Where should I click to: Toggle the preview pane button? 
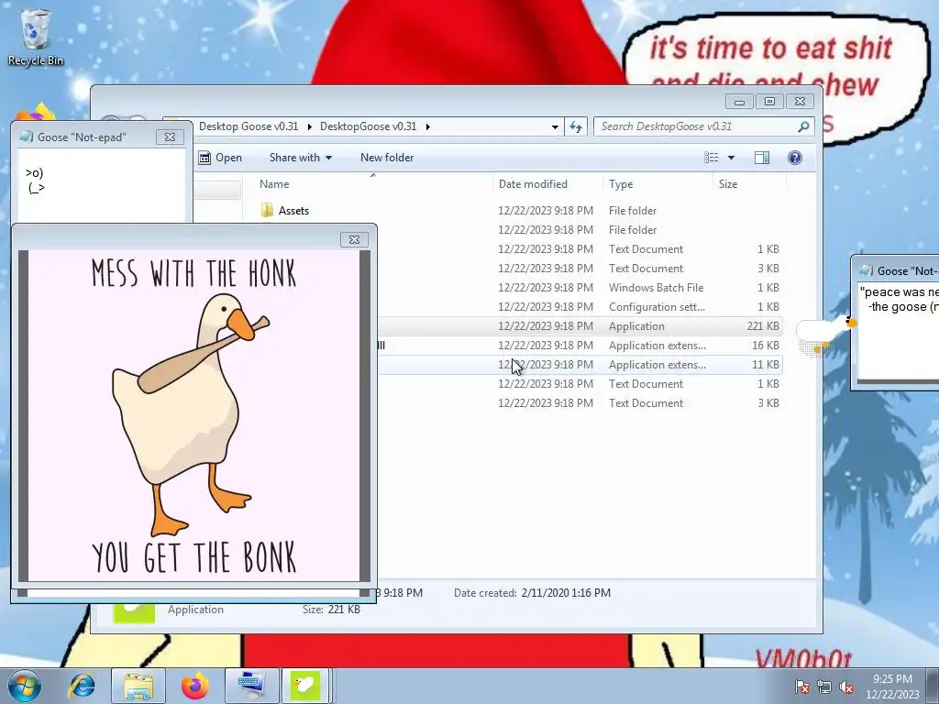tap(762, 158)
